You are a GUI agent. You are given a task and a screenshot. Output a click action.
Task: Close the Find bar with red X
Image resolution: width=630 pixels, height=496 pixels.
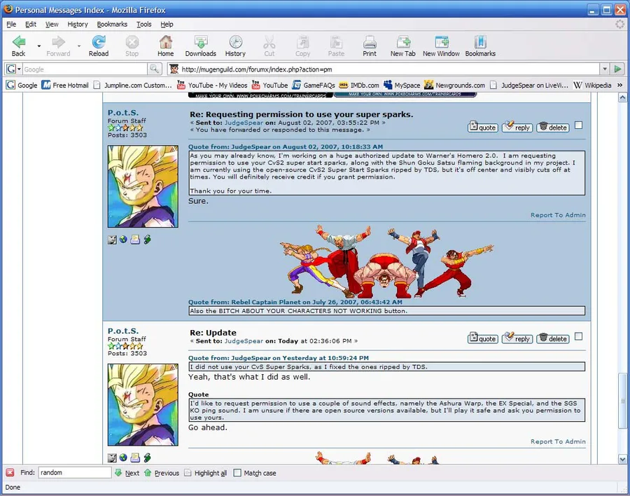(x=10, y=473)
